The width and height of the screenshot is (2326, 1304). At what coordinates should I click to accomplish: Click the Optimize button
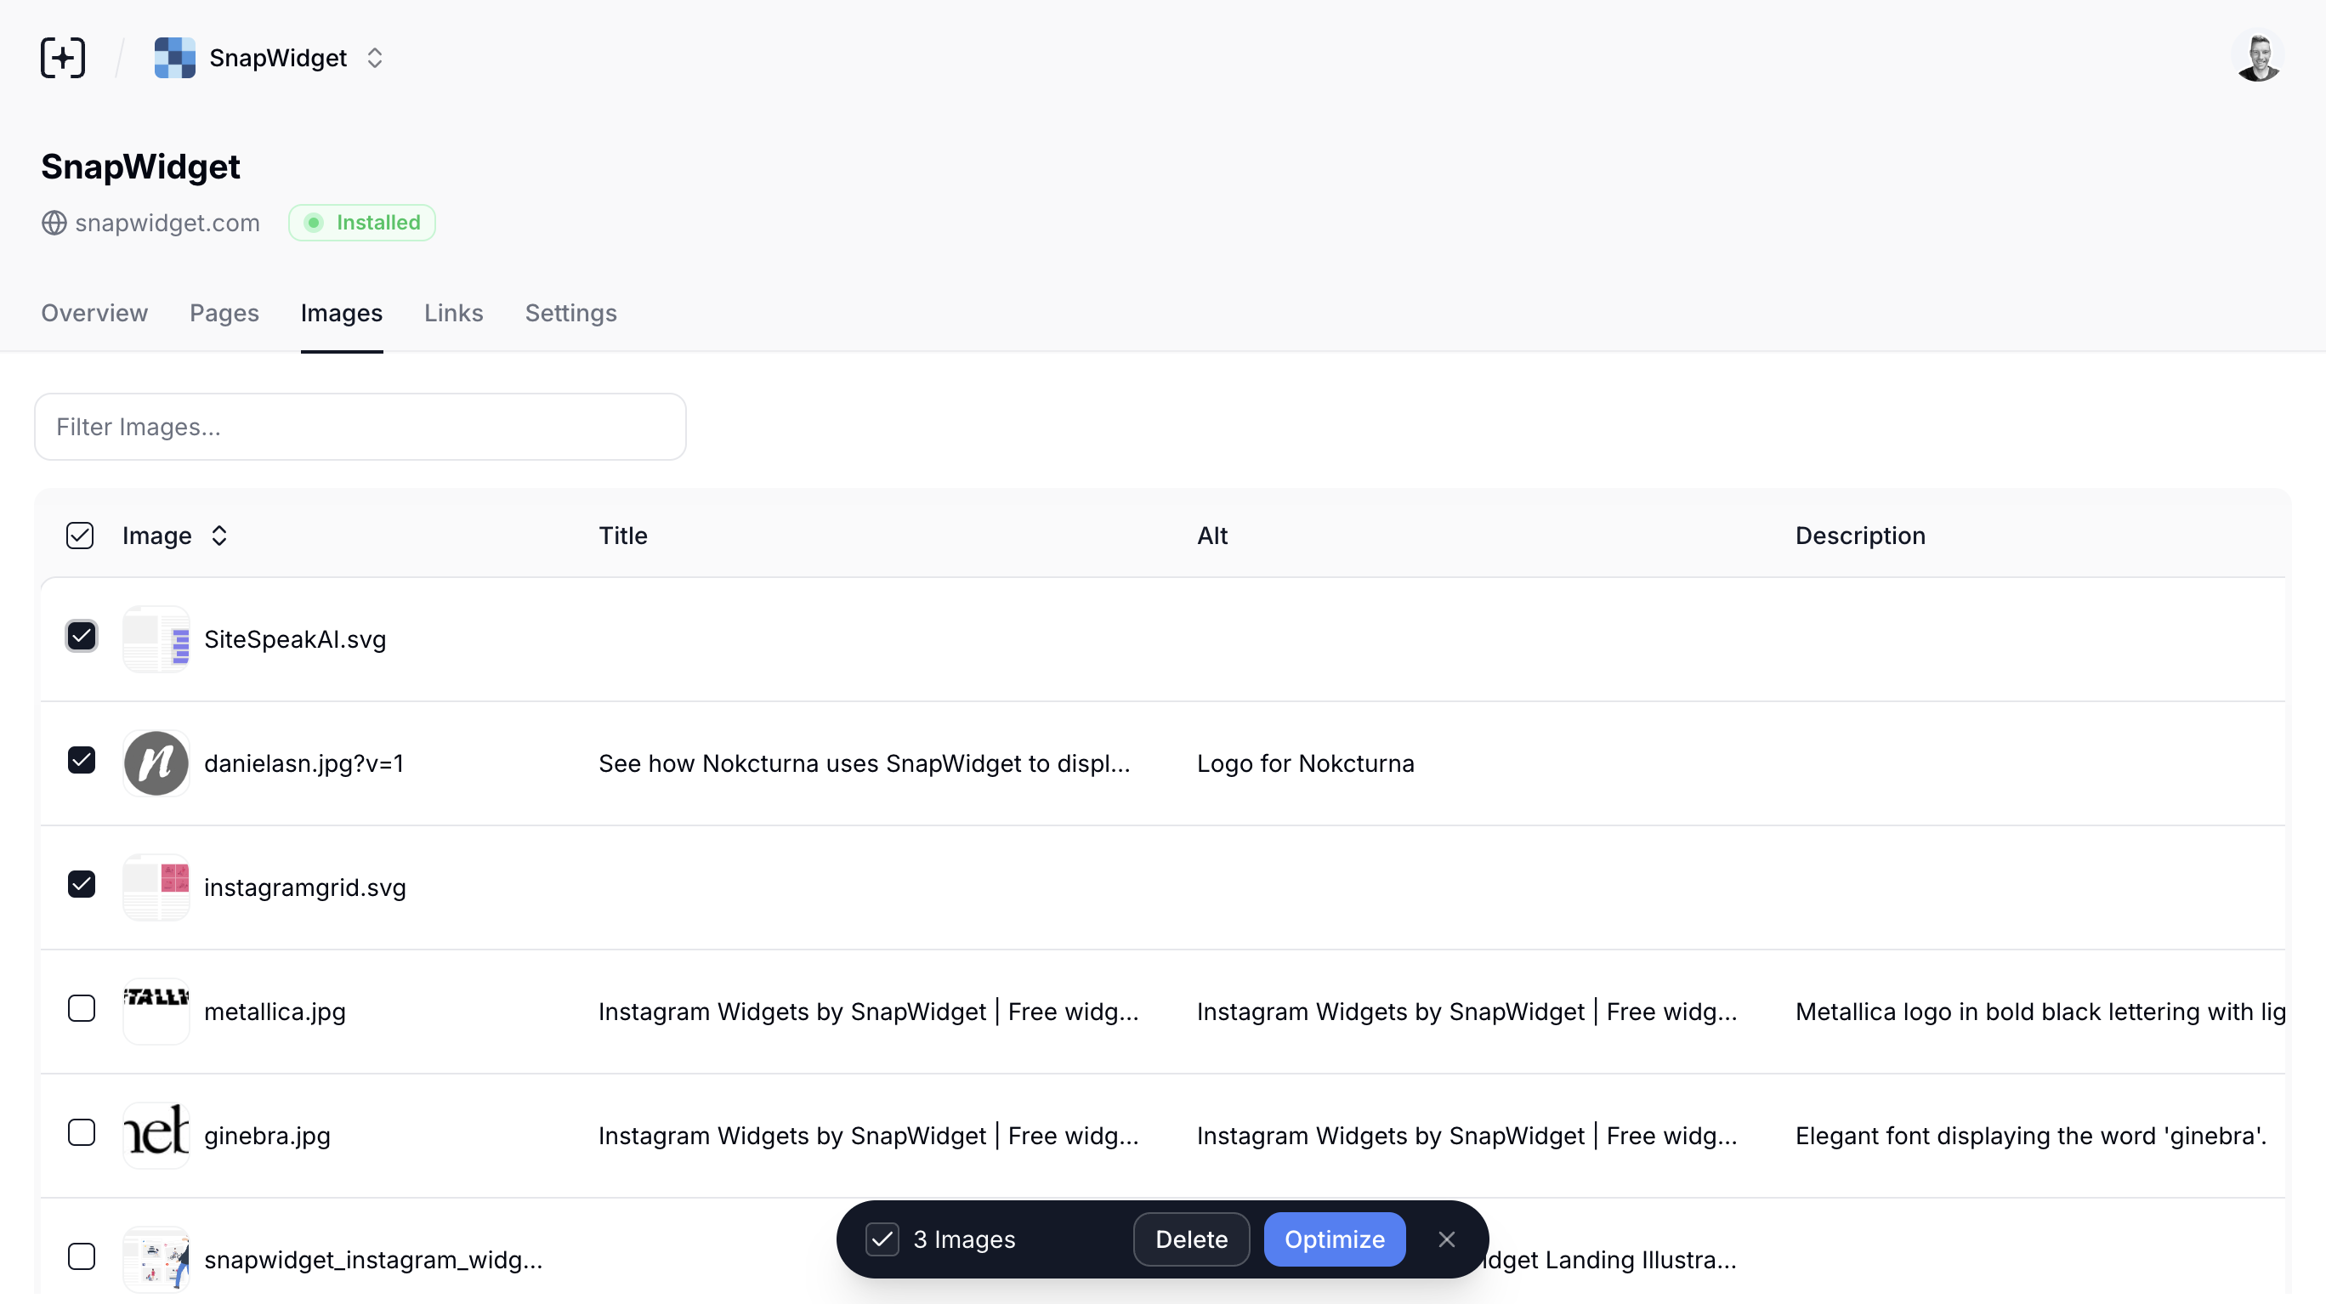pos(1335,1239)
